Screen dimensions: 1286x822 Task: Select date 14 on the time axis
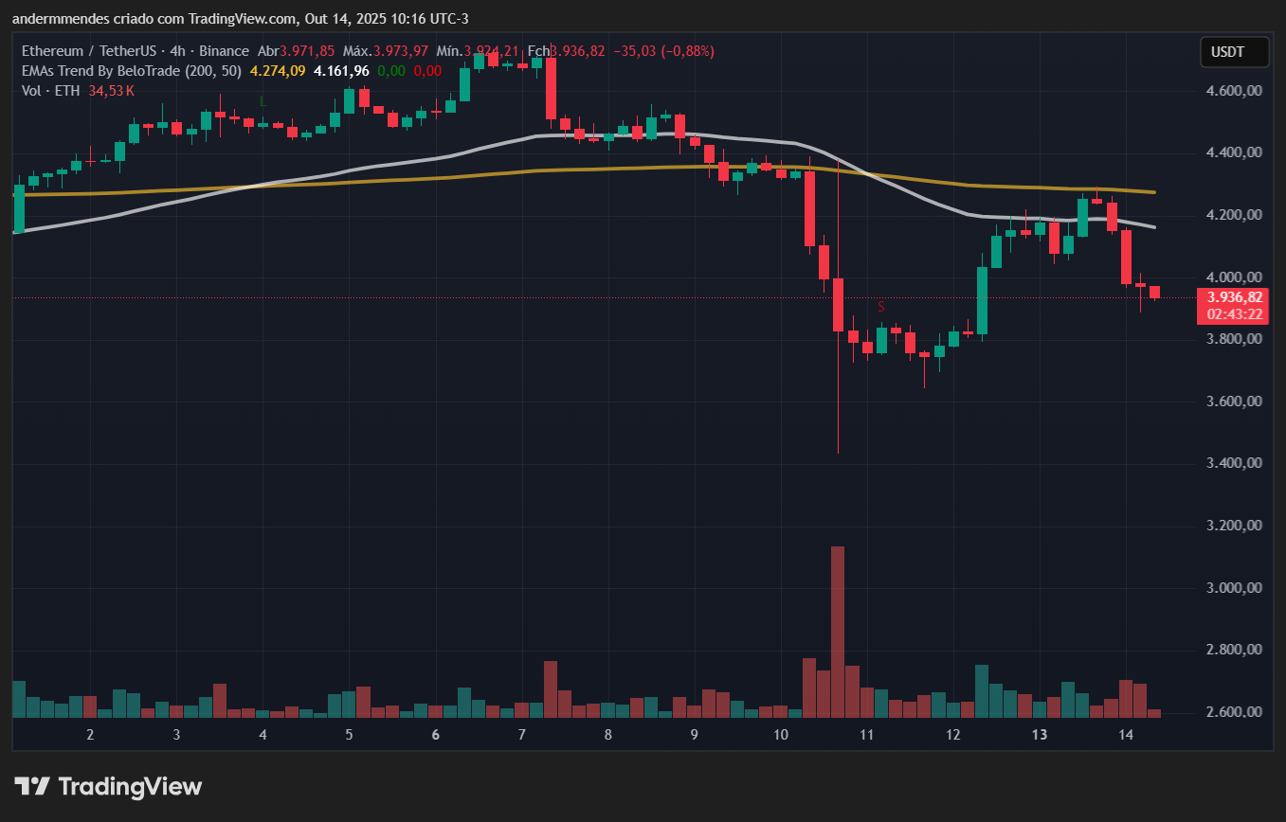(1126, 735)
